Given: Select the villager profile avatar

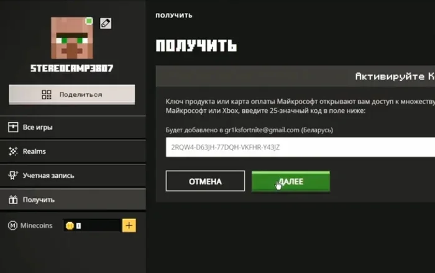Looking at the screenshot, I should [72, 38].
